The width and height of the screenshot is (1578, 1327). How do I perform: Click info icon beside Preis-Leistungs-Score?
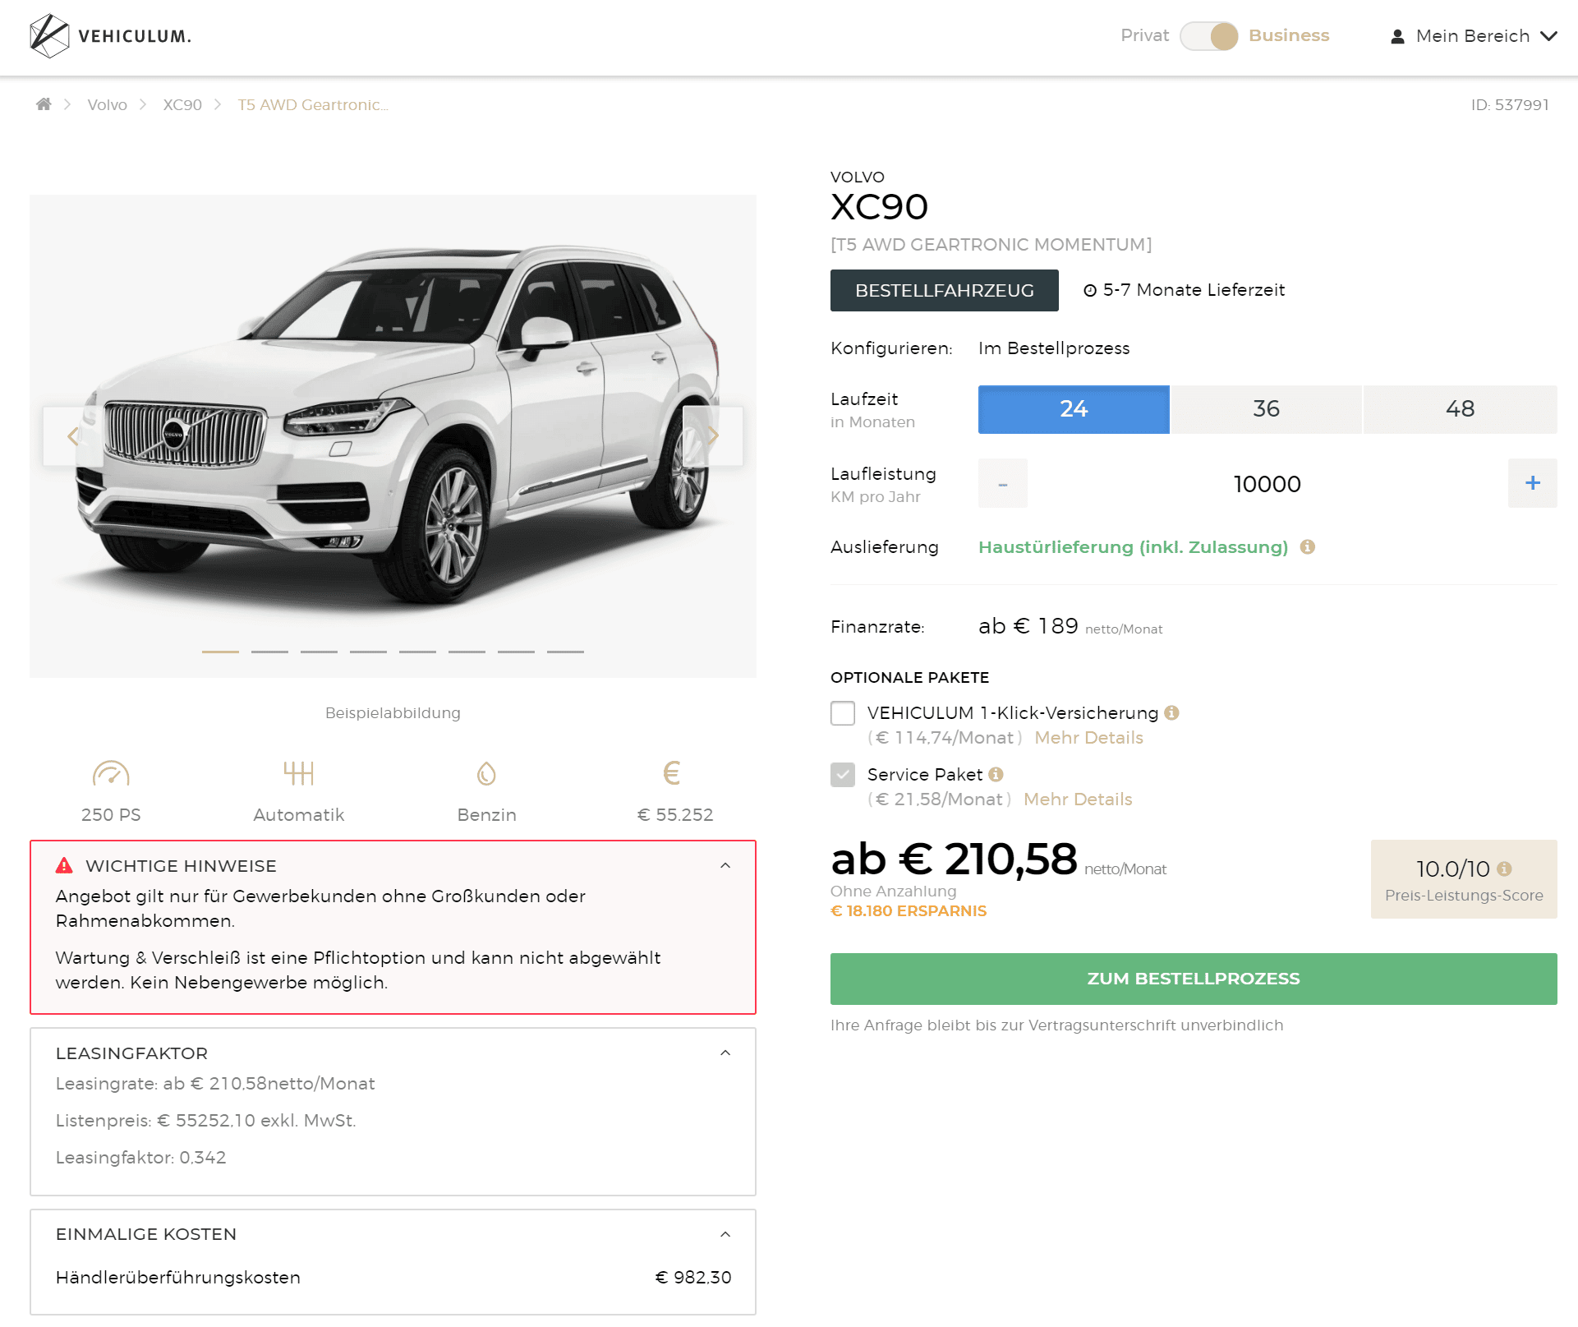1504,869
